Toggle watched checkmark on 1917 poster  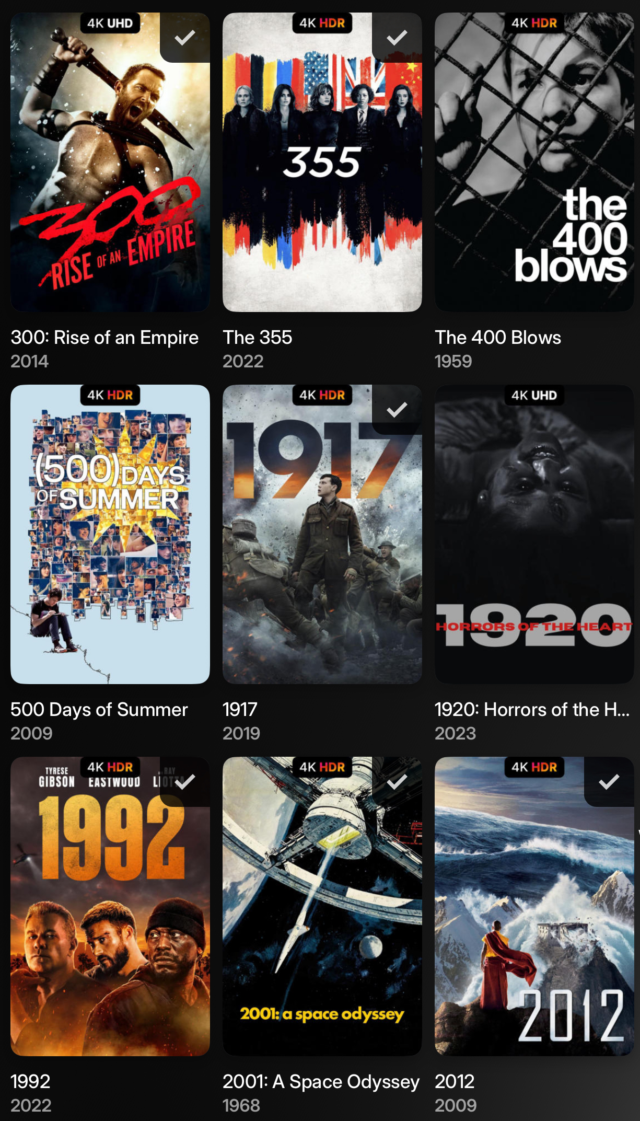click(397, 410)
